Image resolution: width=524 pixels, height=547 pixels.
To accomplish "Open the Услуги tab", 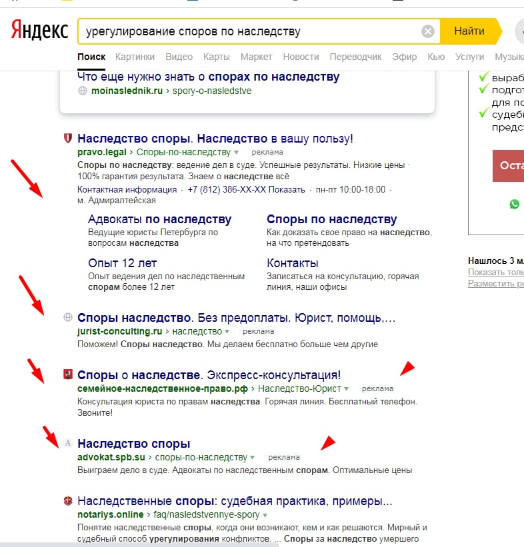I will 469,57.
